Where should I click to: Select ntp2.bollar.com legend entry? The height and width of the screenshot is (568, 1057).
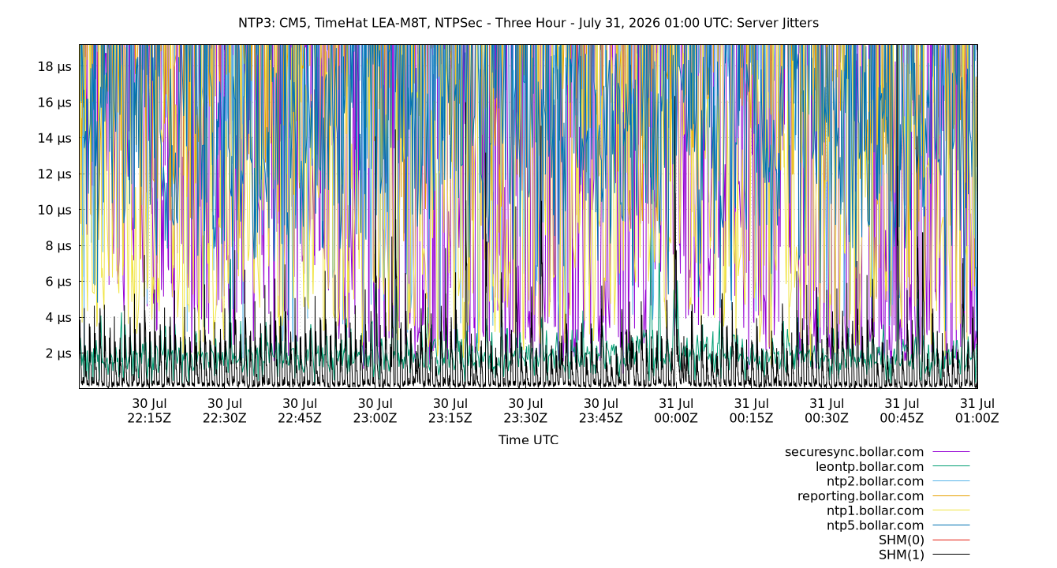(x=876, y=481)
